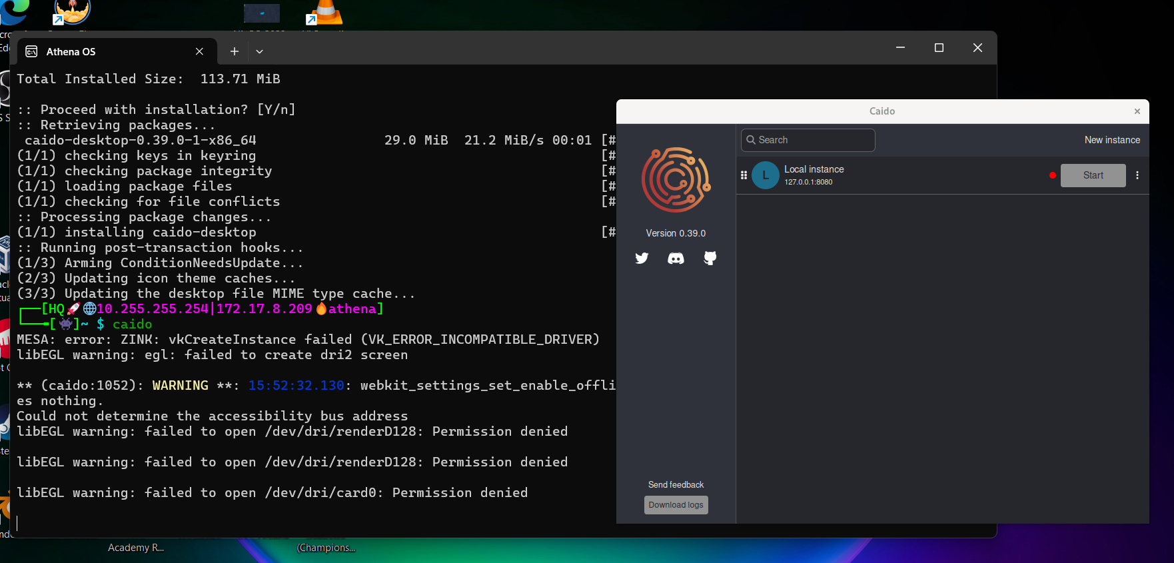The width and height of the screenshot is (1174, 563).
Task: Click Send feedback label
Action: tap(676, 484)
